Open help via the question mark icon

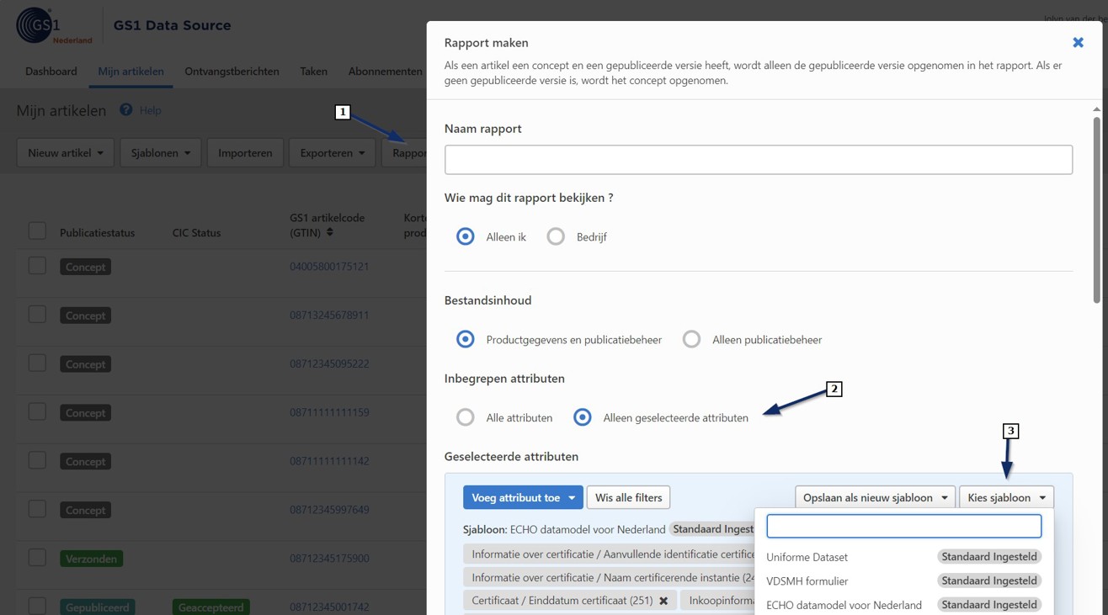click(x=125, y=109)
